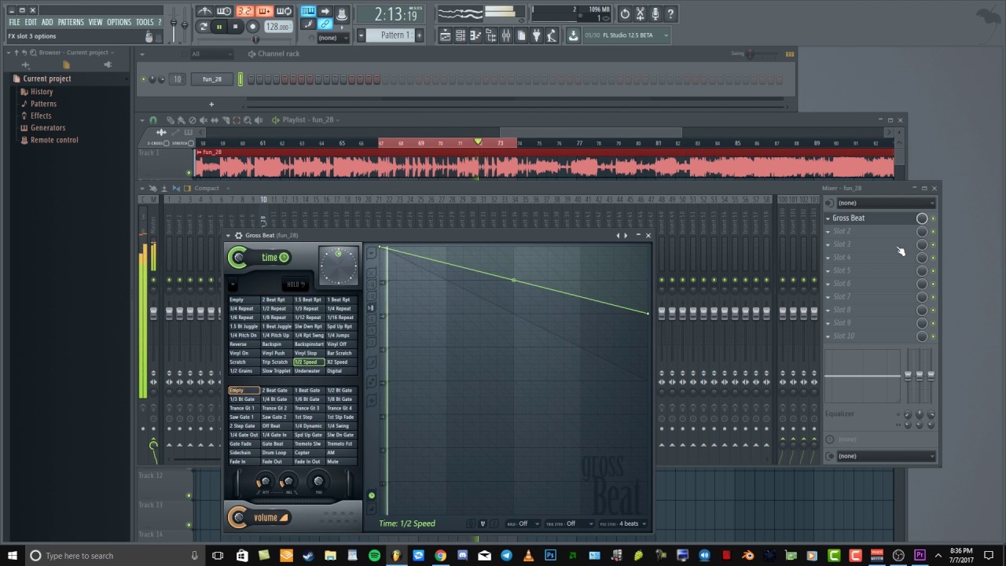Select Remote control in the browser
1006x566 pixels.
[54, 140]
